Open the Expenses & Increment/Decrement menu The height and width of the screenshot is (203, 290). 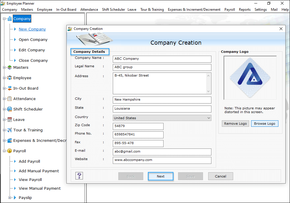click(194, 10)
